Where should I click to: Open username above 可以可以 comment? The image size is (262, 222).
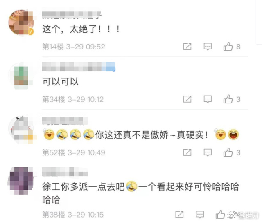pos(79,67)
